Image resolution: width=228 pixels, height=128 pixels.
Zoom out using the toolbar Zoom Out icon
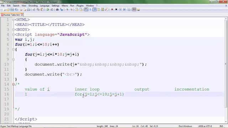71,10
